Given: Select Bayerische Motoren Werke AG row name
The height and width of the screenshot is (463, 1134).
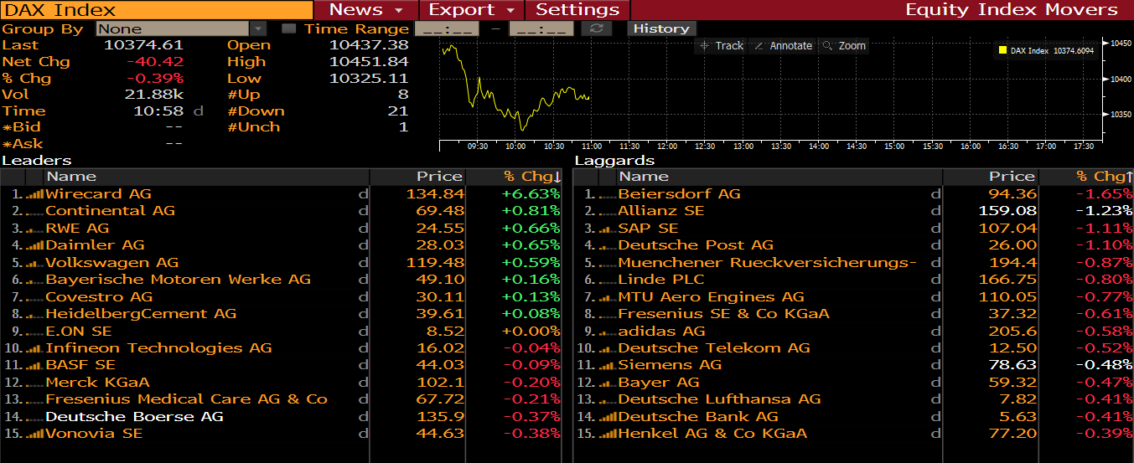Looking at the screenshot, I should pyautogui.click(x=178, y=280).
